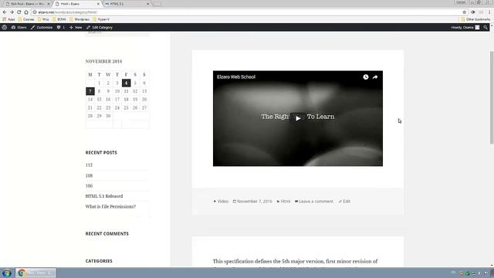Viewport: 494px width, 278px height.
Task: Open recent post 106
Action: (x=90, y=186)
